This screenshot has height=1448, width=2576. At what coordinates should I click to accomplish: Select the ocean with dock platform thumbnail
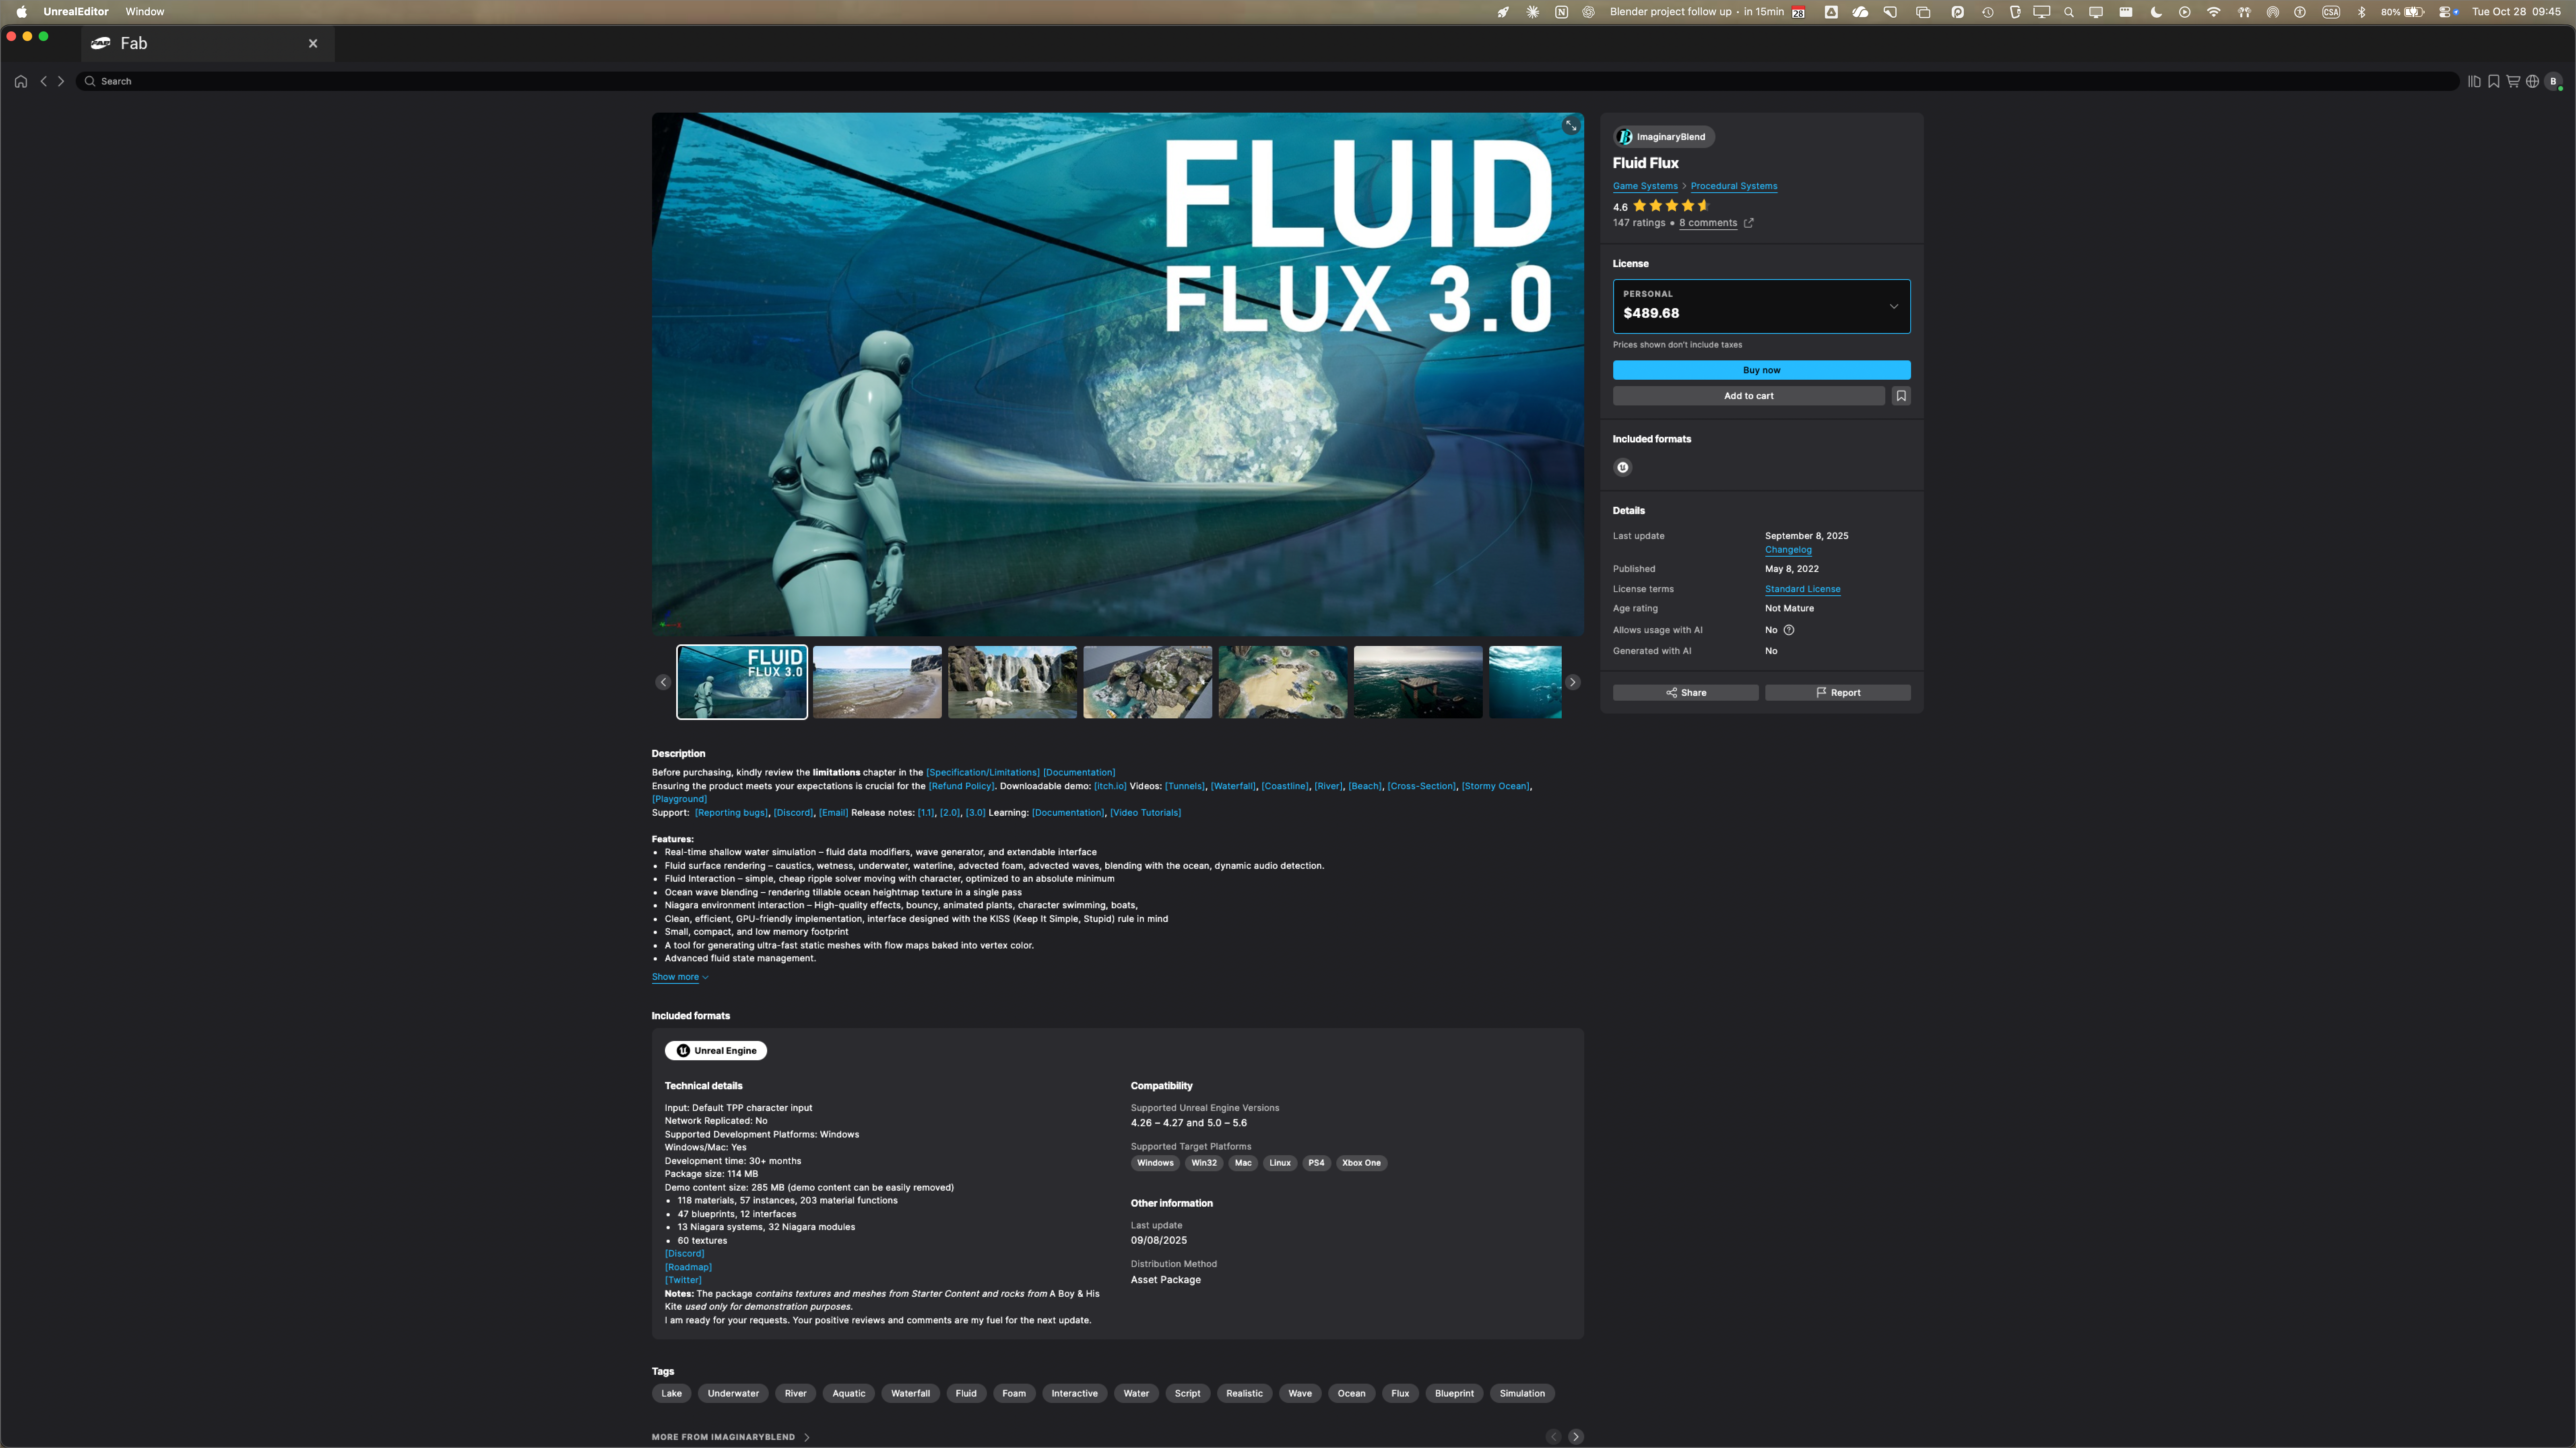1418,683
